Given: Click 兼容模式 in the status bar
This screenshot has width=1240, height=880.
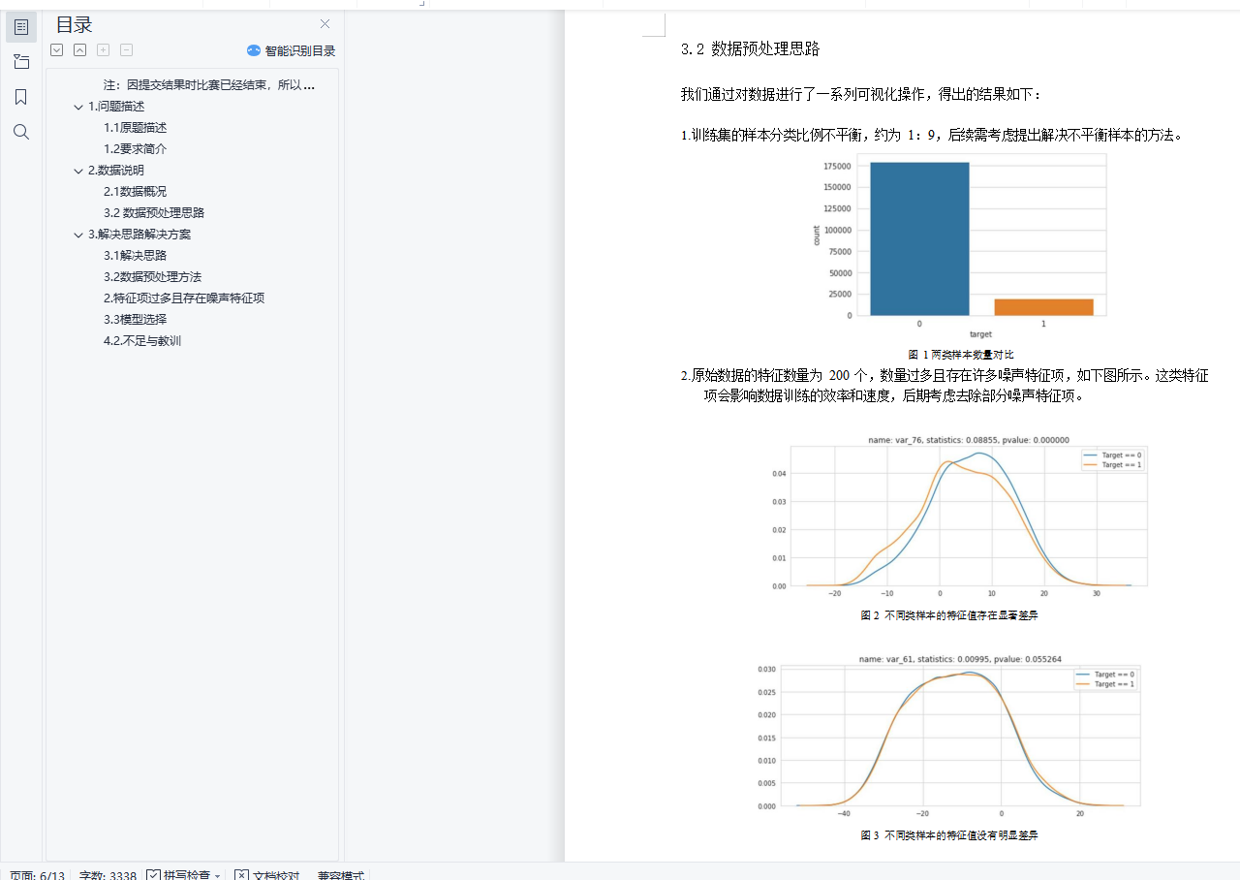Looking at the screenshot, I should 341,875.
